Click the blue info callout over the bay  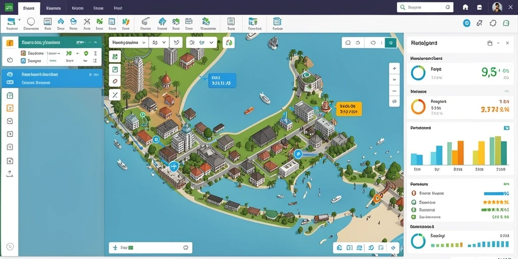(222, 80)
